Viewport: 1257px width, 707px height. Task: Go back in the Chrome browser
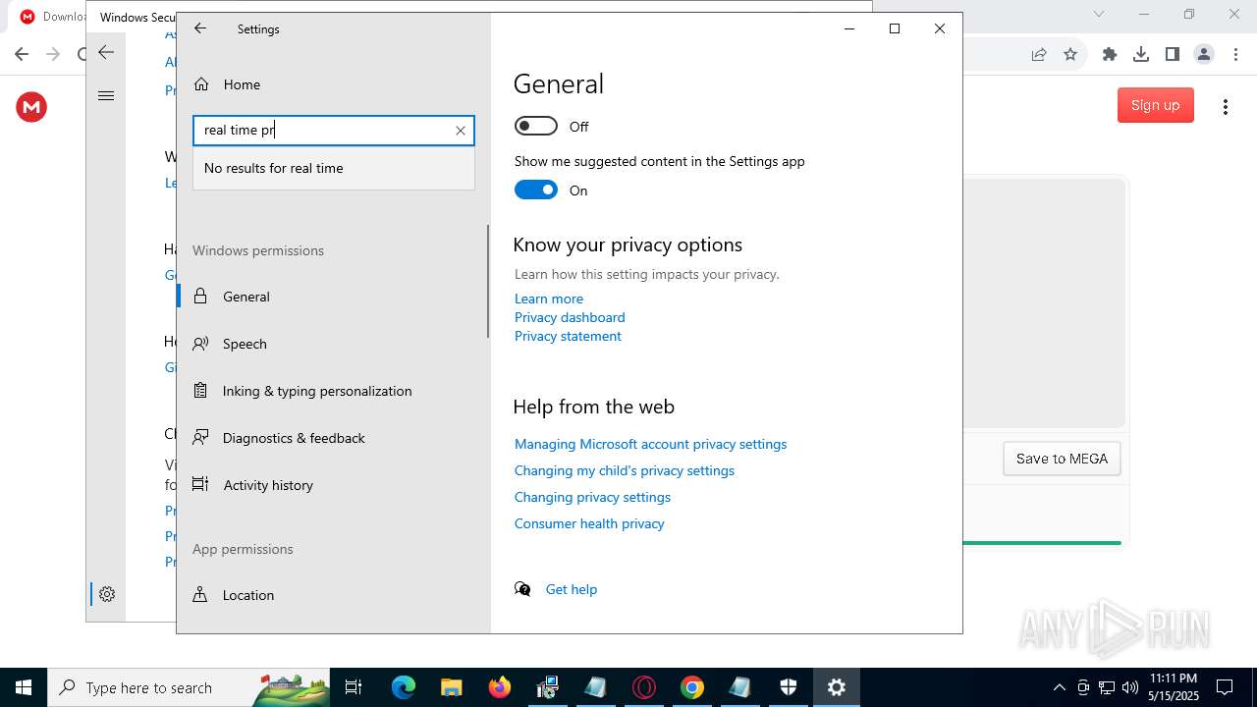tap(22, 55)
